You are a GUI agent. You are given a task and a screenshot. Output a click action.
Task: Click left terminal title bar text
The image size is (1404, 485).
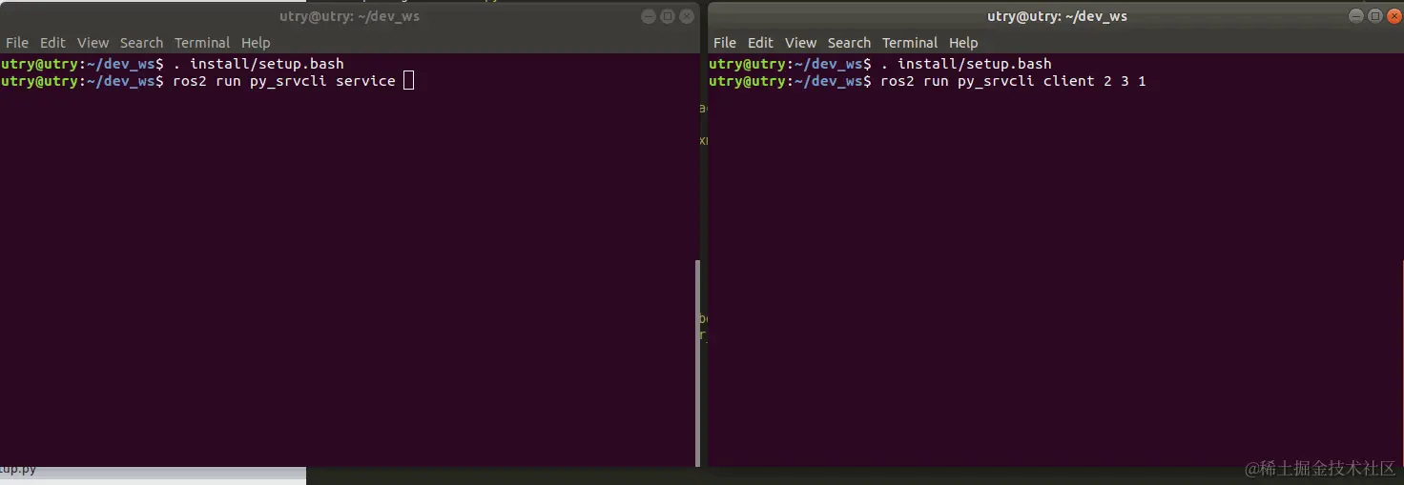point(349,16)
